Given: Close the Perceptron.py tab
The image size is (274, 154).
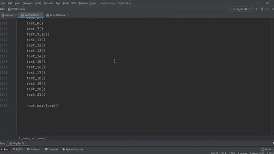Looking at the screenshot, I should pos(67,15).
